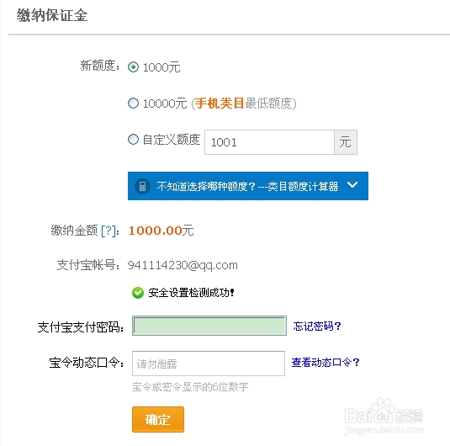Click the 手机类目 orange text

click(220, 104)
